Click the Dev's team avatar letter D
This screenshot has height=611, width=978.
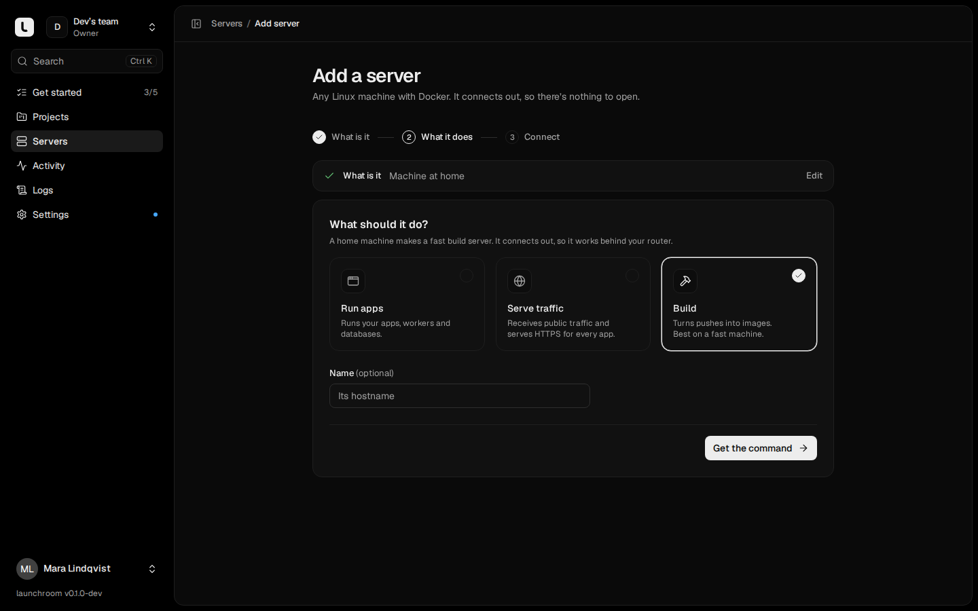[x=57, y=27]
